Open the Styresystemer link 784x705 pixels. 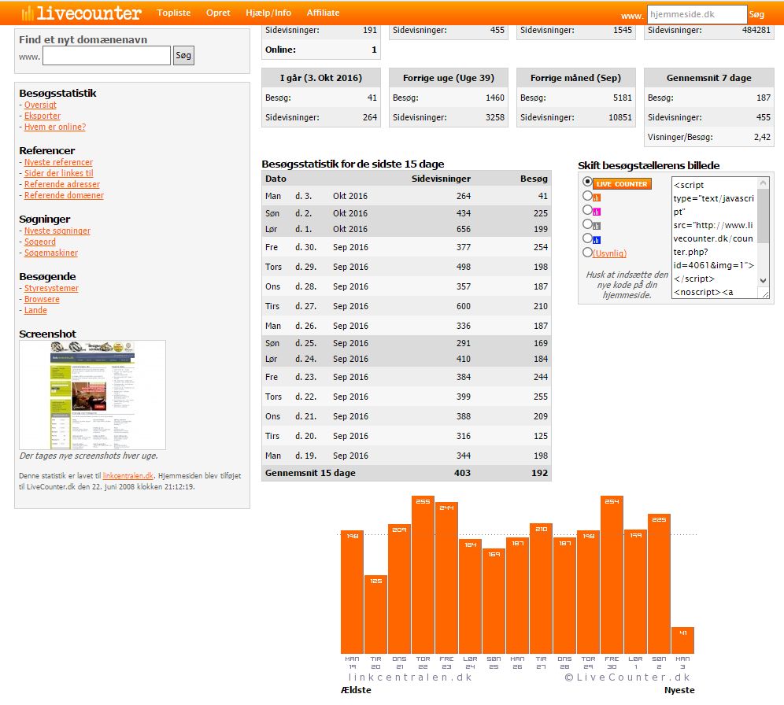[x=51, y=288]
